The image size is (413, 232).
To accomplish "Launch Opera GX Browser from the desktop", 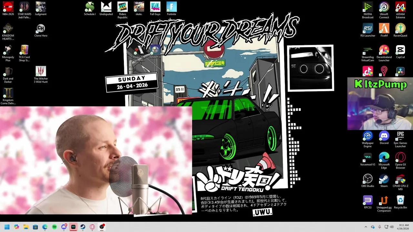I will coord(400,161).
